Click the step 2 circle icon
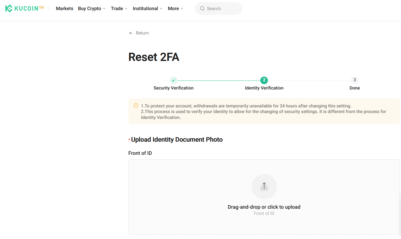The image size is (401, 239). pyautogui.click(x=264, y=80)
